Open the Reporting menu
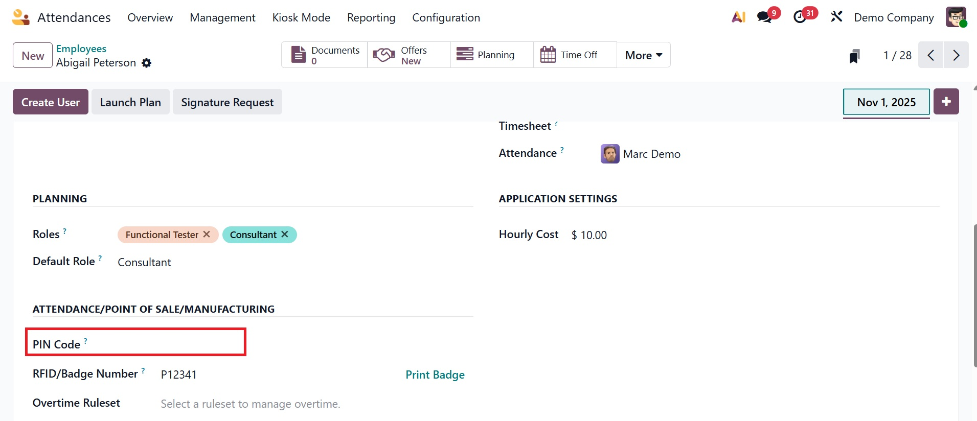The image size is (977, 421). 371,18
